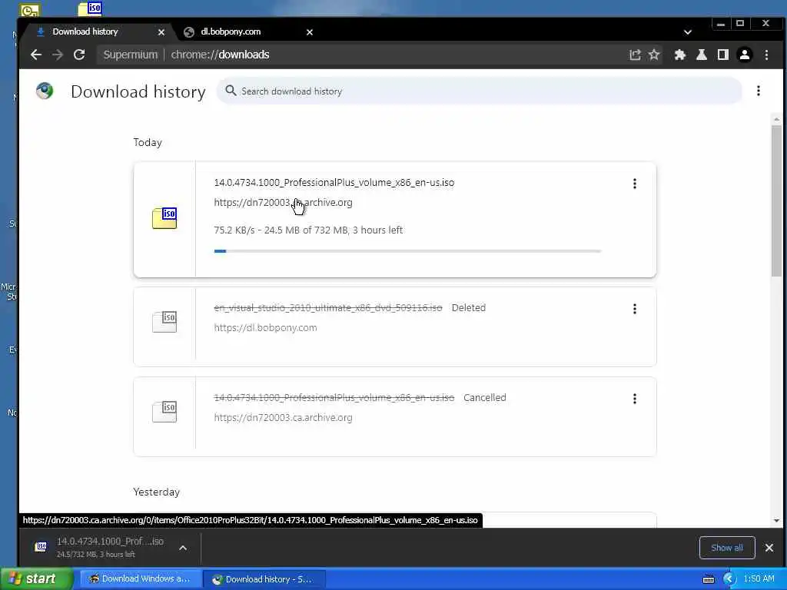Toggle the side panel icon
Viewport: 787px width, 590px height.
click(x=722, y=55)
